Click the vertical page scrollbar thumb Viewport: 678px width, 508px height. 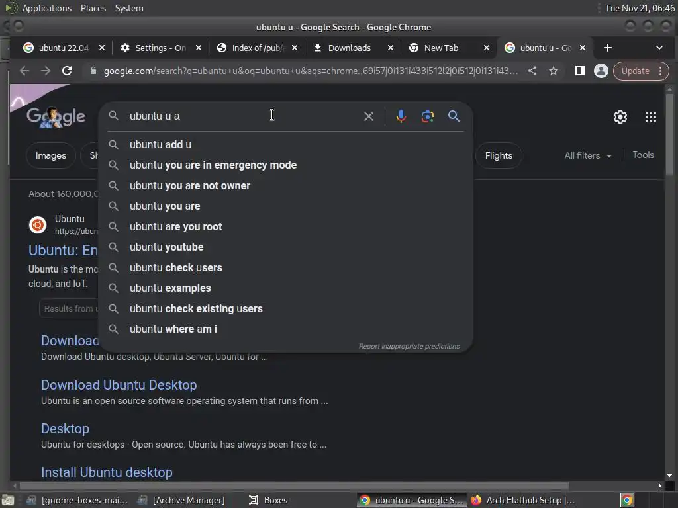click(x=669, y=134)
